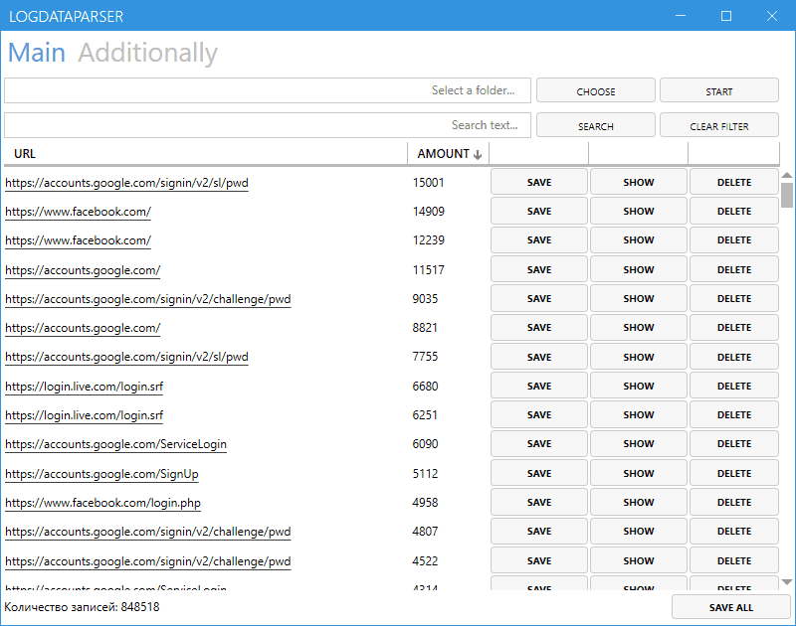The image size is (796, 626).
Task: Clear filters via CLEAR FILTER
Action: [718, 124]
